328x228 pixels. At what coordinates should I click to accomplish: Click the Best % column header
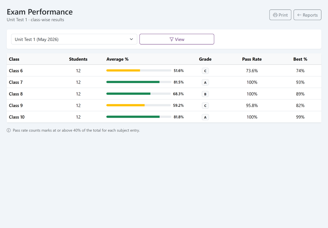300,59
